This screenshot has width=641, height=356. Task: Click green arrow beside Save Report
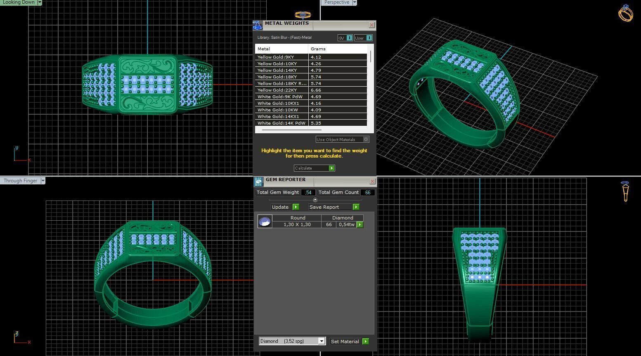(356, 207)
